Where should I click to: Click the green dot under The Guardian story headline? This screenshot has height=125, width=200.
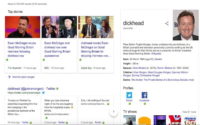pyautogui.click(x=7, y=60)
